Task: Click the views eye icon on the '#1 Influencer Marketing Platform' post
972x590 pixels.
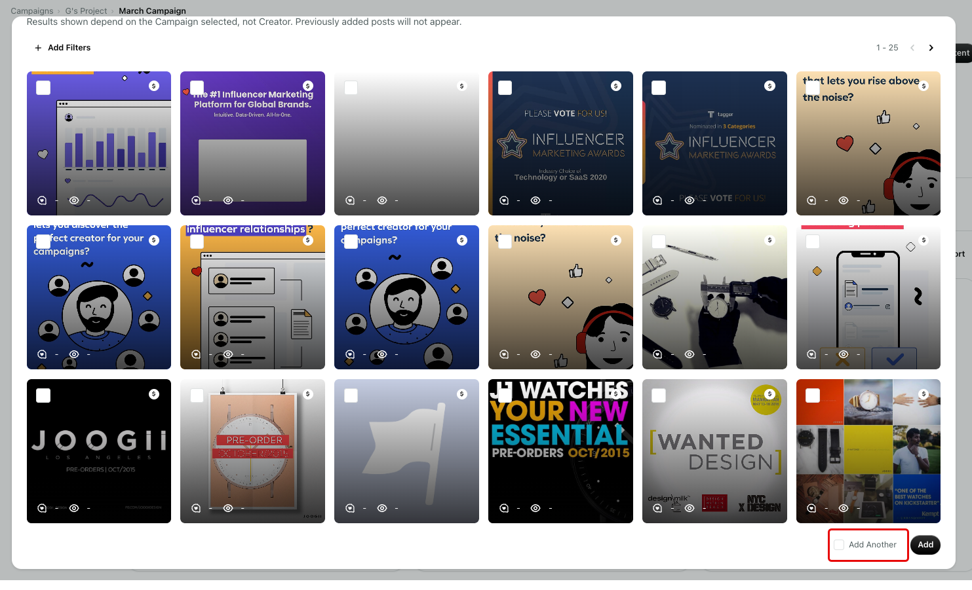Action: click(228, 200)
